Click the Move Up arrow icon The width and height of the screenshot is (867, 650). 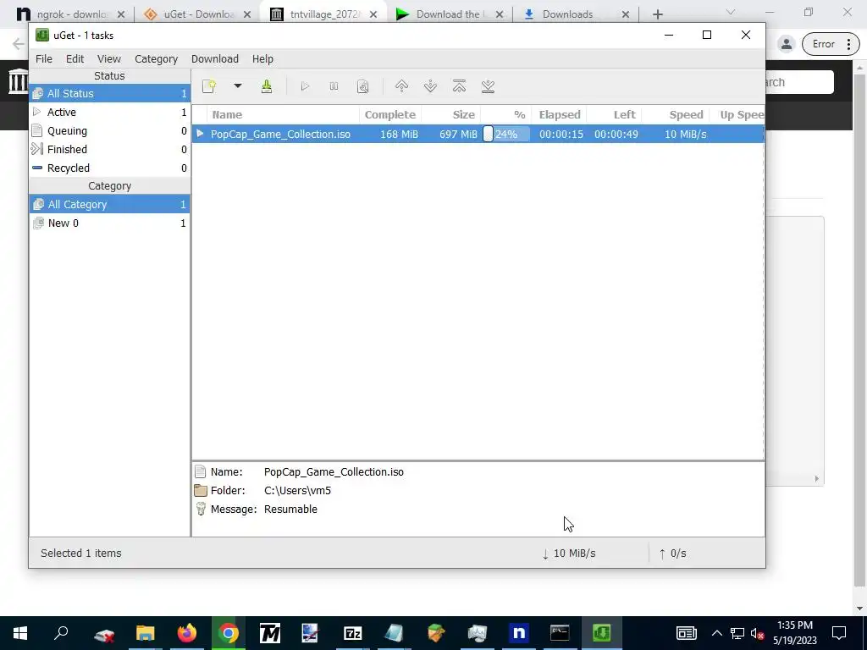click(401, 86)
